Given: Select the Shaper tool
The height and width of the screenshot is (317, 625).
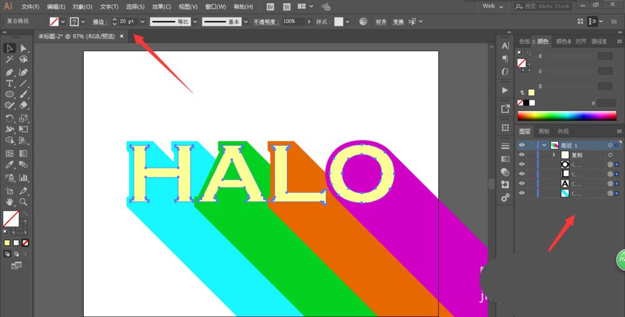Looking at the screenshot, I should click(9, 105).
